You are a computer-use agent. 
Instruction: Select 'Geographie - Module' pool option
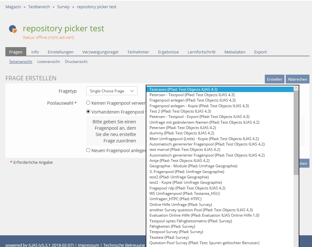193,166
